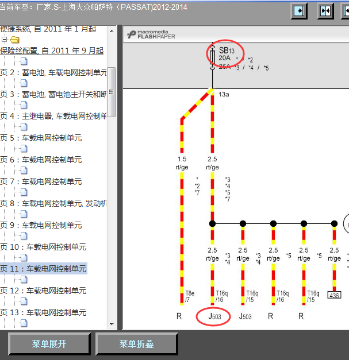Click the 436 boxed reference number
The width and height of the screenshot is (349, 360).
pos(334,295)
